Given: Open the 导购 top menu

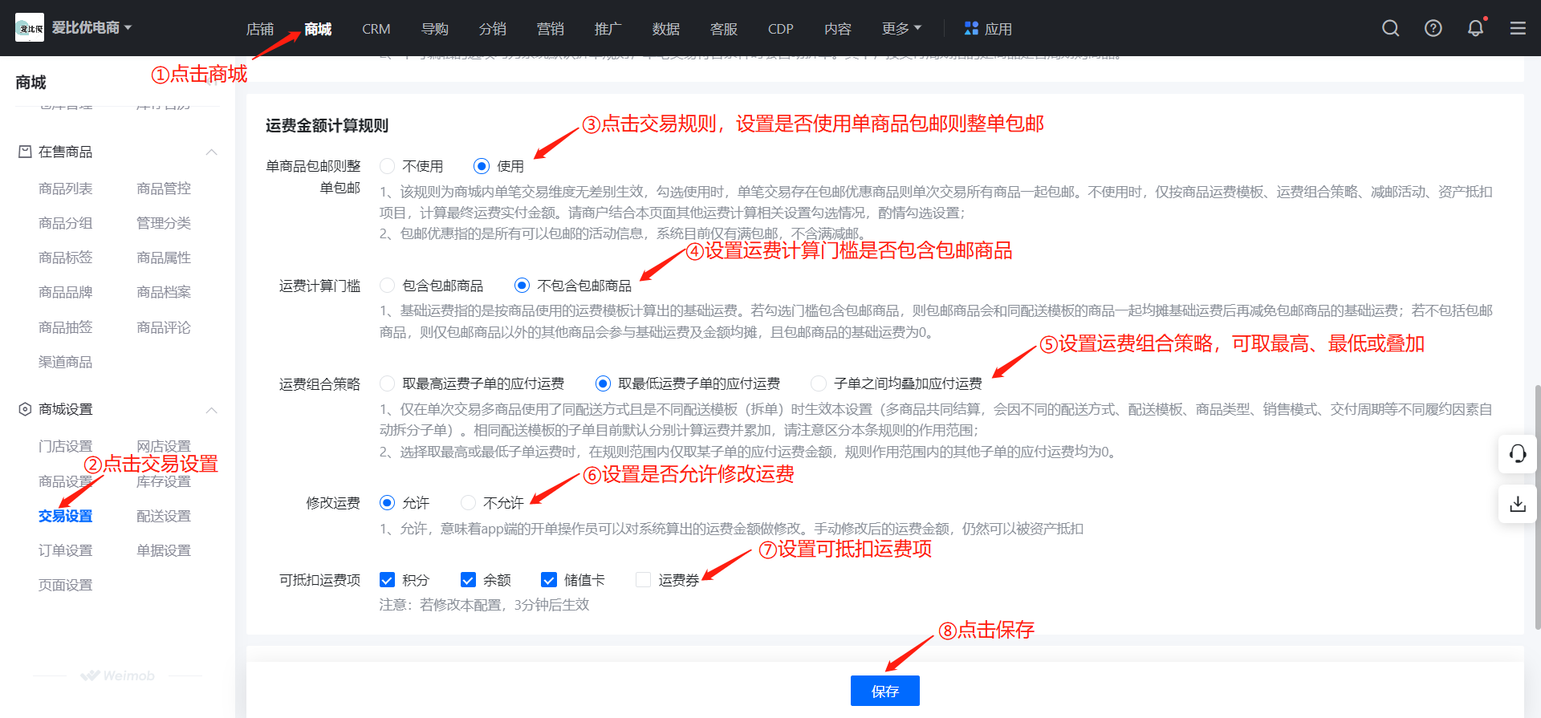Looking at the screenshot, I should tap(435, 29).
